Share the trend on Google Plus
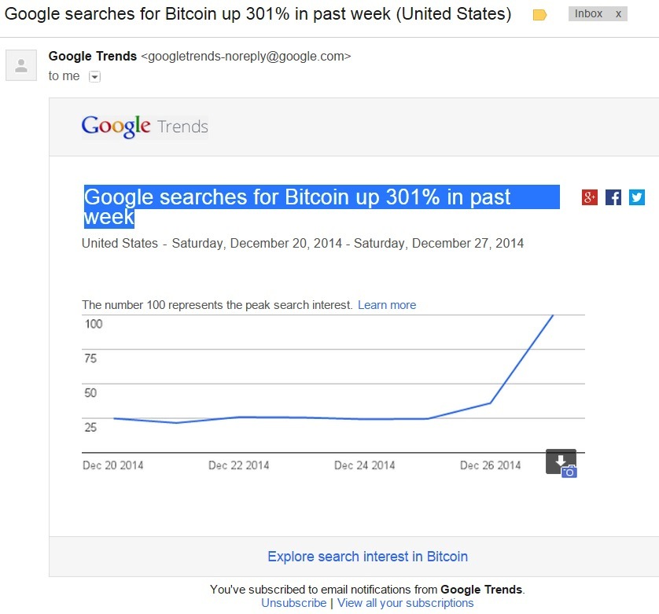659x614 pixels. coord(590,197)
